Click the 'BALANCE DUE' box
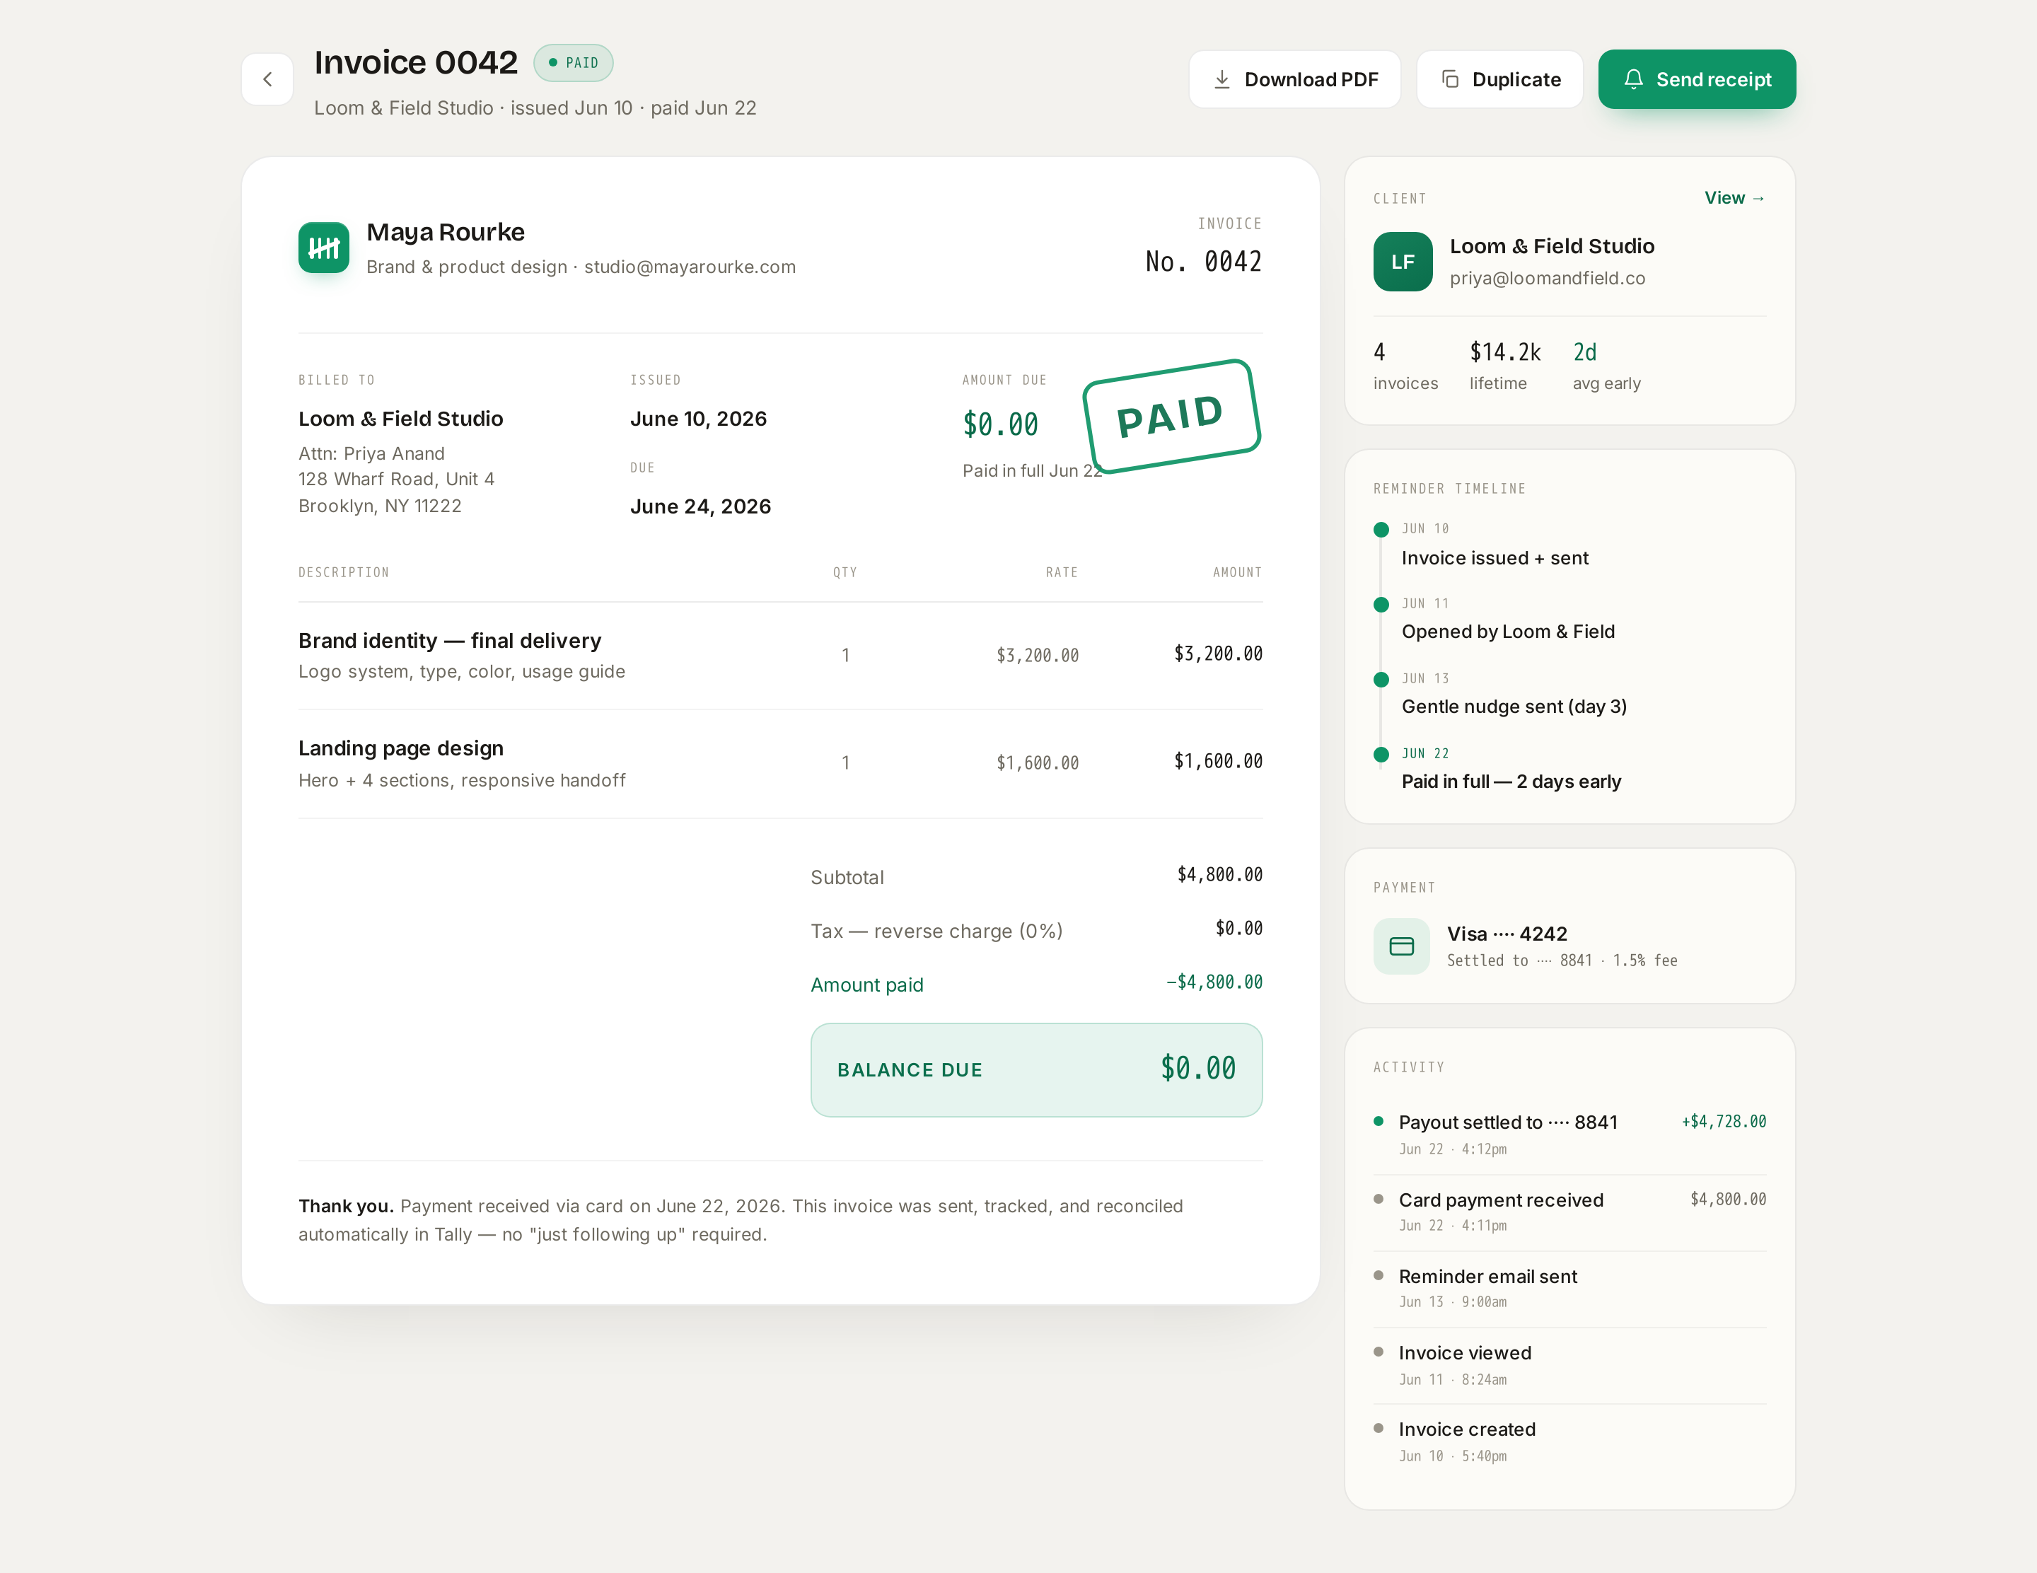The width and height of the screenshot is (2037, 1573). [1036, 1069]
